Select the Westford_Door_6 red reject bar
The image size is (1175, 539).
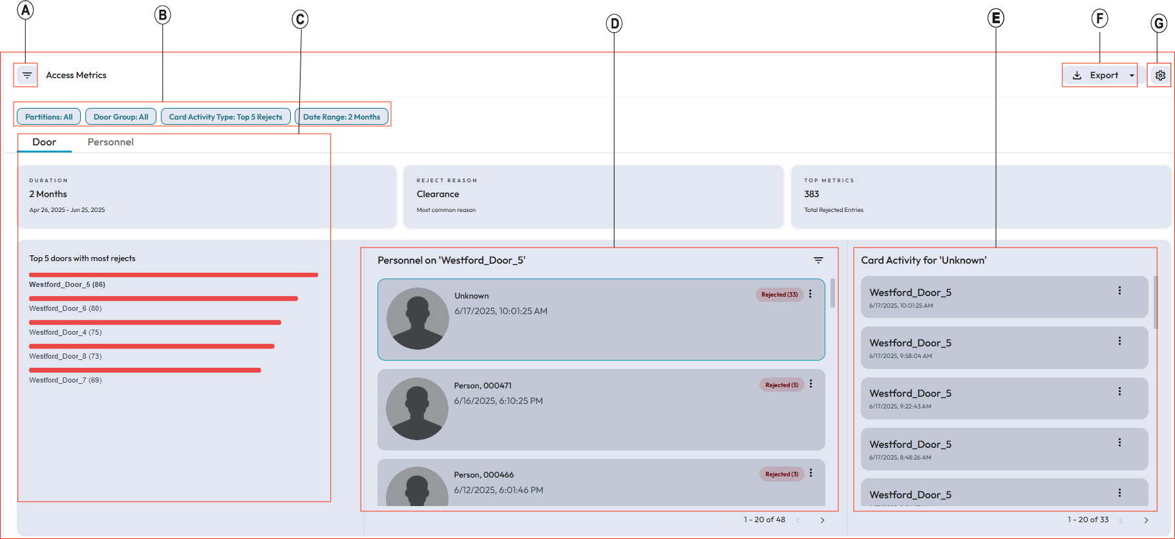click(x=164, y=299)
